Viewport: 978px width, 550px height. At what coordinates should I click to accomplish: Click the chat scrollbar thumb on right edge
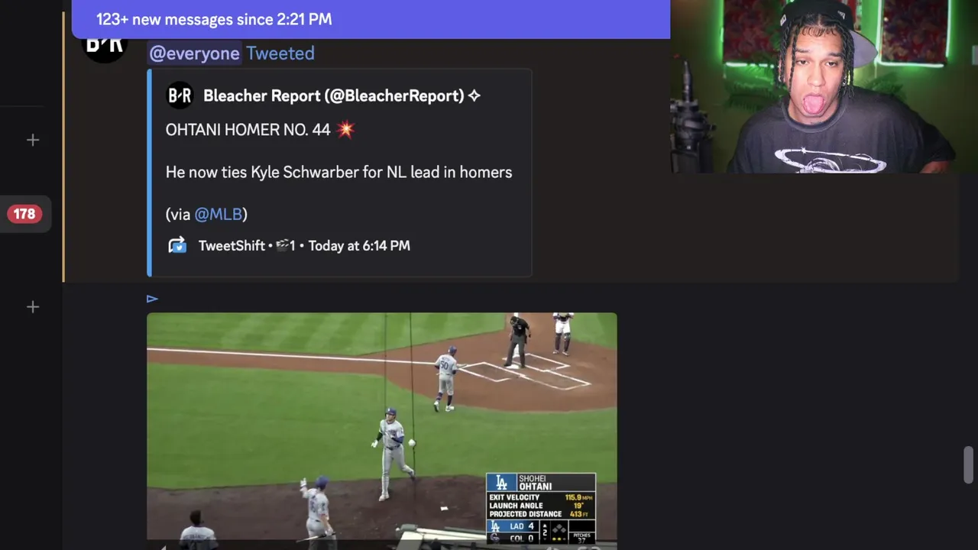[x=969, y=465]
